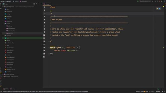Open page in Safari browser icon
Image resolution: width=166 pixels, height=93 pixels.
160,9
